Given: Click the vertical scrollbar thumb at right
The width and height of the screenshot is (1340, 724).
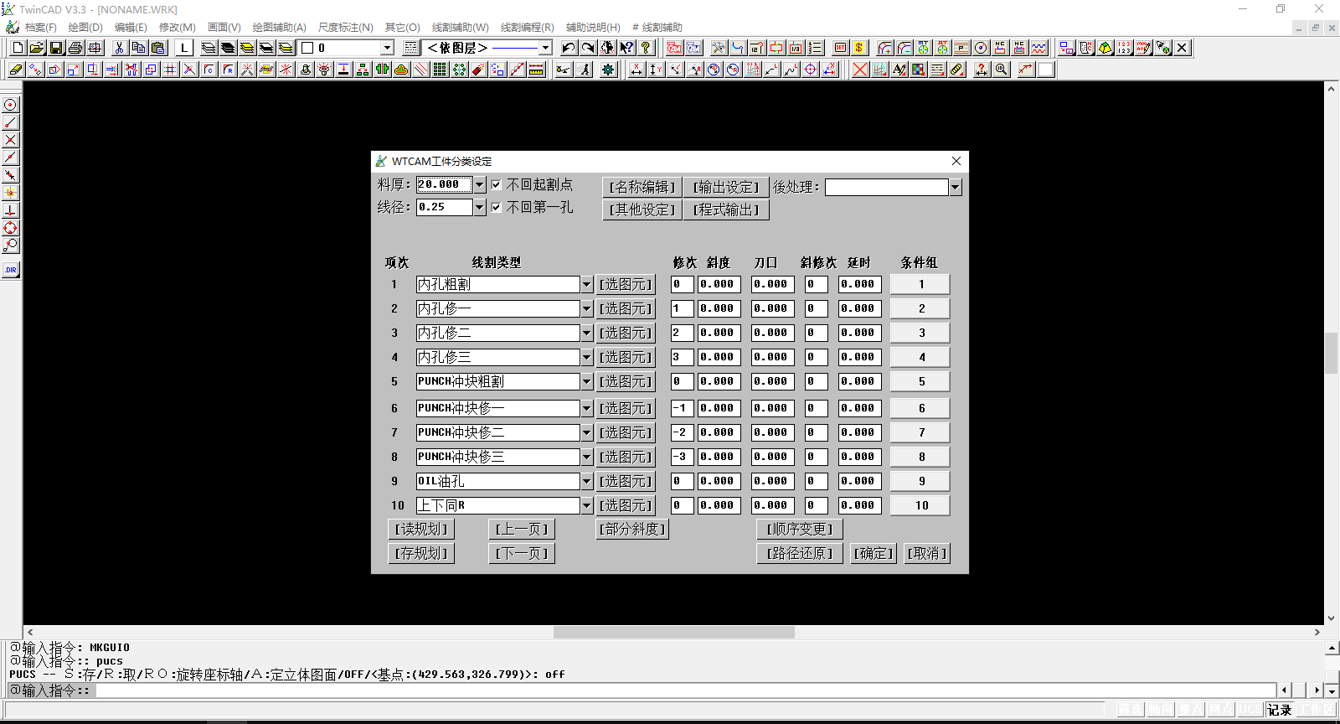Looking at the screenshot, I should click(1331, 353).
